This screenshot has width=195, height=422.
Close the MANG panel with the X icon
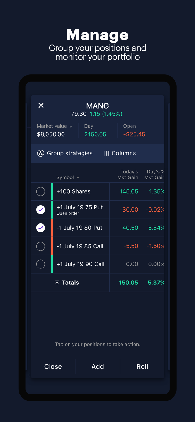[41, 105]
